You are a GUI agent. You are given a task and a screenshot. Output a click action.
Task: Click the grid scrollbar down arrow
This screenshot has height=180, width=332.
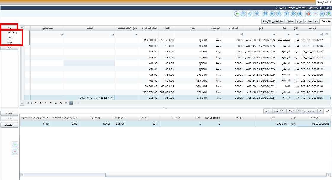tap(22, 103)
